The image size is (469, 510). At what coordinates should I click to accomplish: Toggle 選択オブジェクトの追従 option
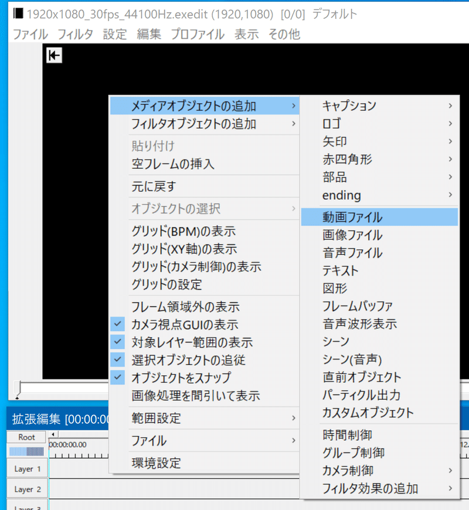205,360
